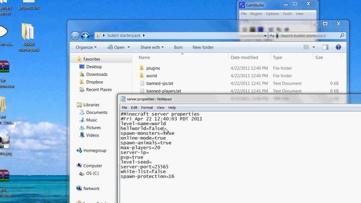361x203 pixels.
Task: Click the server-port=25565 line
Action: 144,167
